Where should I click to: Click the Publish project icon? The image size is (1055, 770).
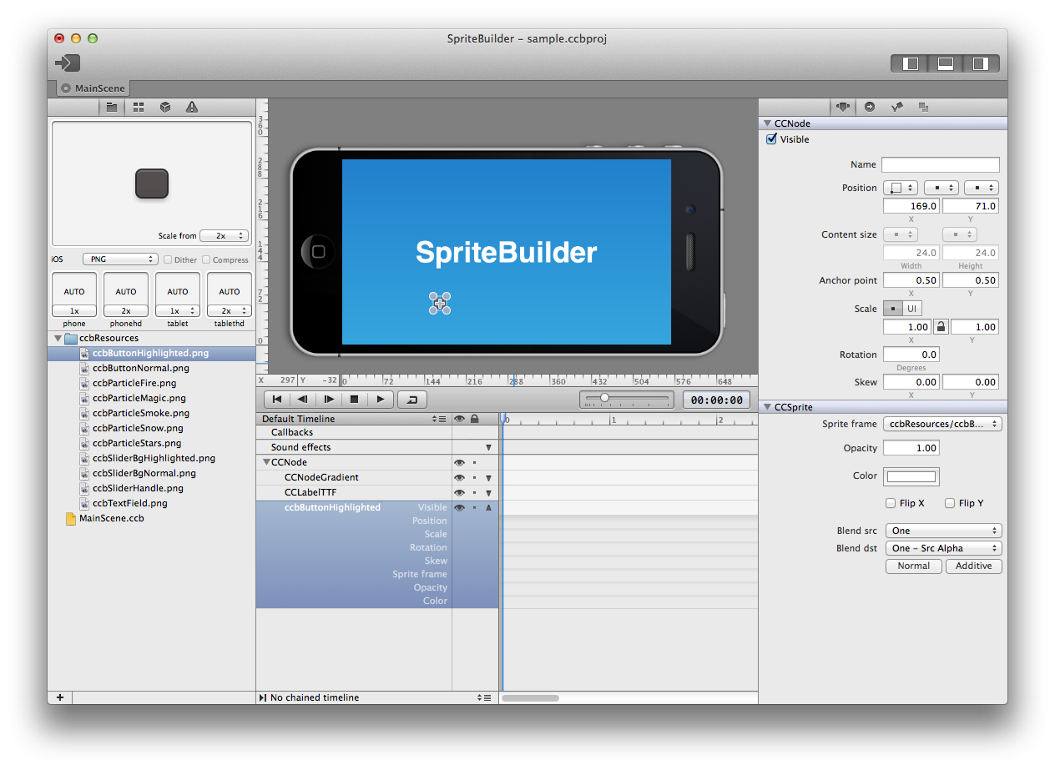pyautogui.click(x=68, y=63)
